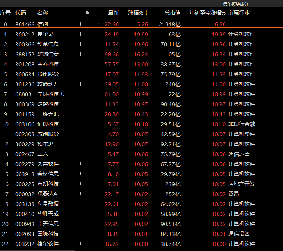Select stock name 金桥信息

tap(48, 174)
